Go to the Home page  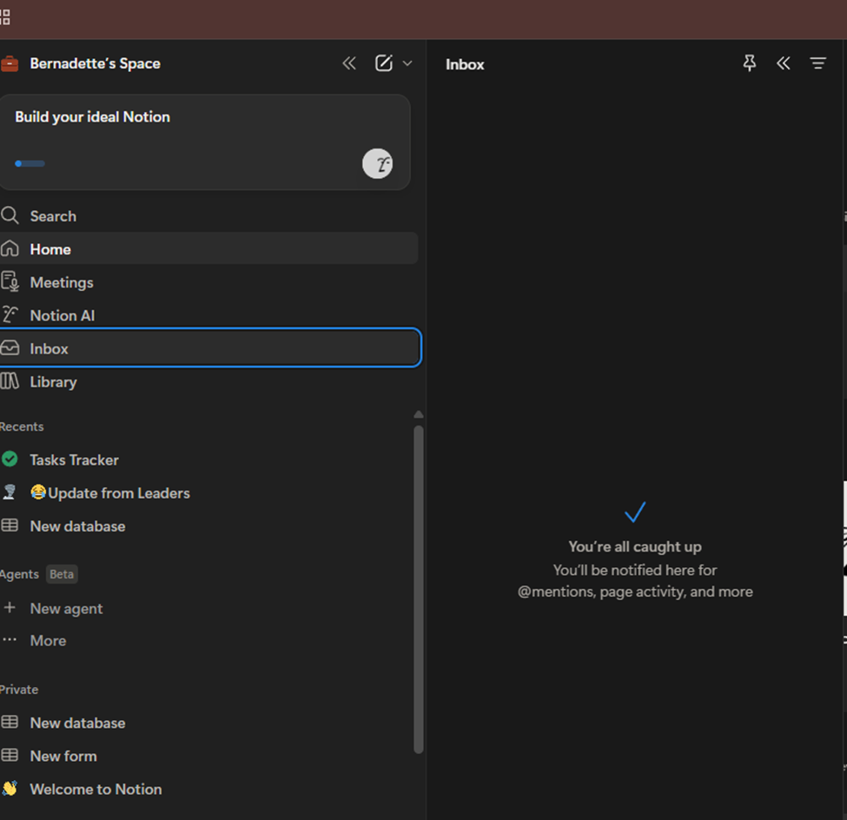point(50,249)
